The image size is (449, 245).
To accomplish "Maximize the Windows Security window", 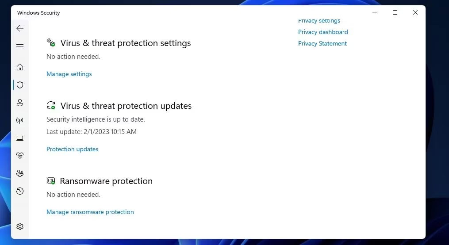I will [x=395, y=13].
